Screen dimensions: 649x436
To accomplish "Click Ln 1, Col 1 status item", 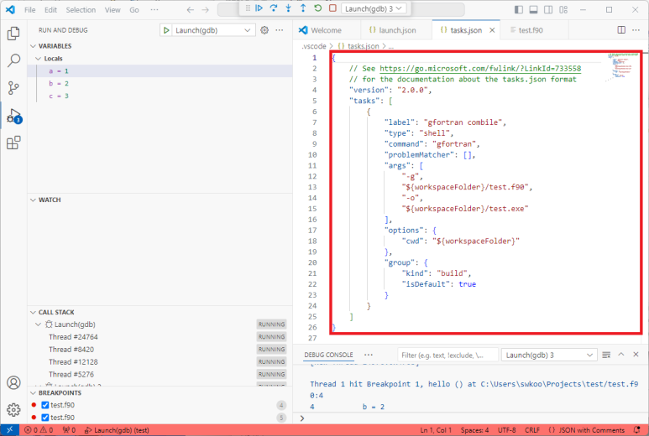I will point(436,430).
